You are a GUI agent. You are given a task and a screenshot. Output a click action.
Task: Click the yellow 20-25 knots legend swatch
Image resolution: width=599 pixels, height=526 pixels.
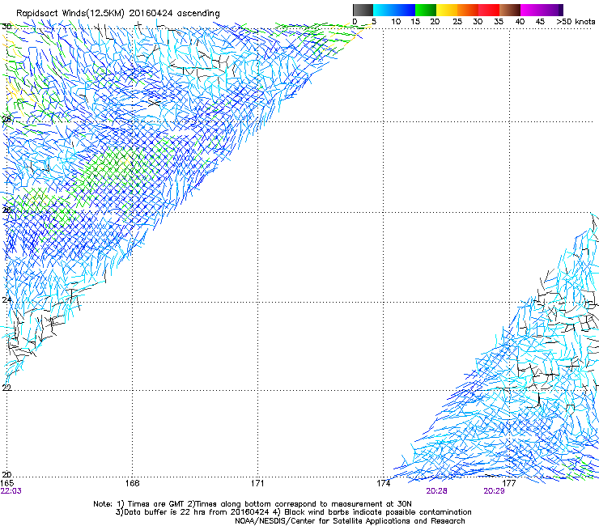coord(447,10)
